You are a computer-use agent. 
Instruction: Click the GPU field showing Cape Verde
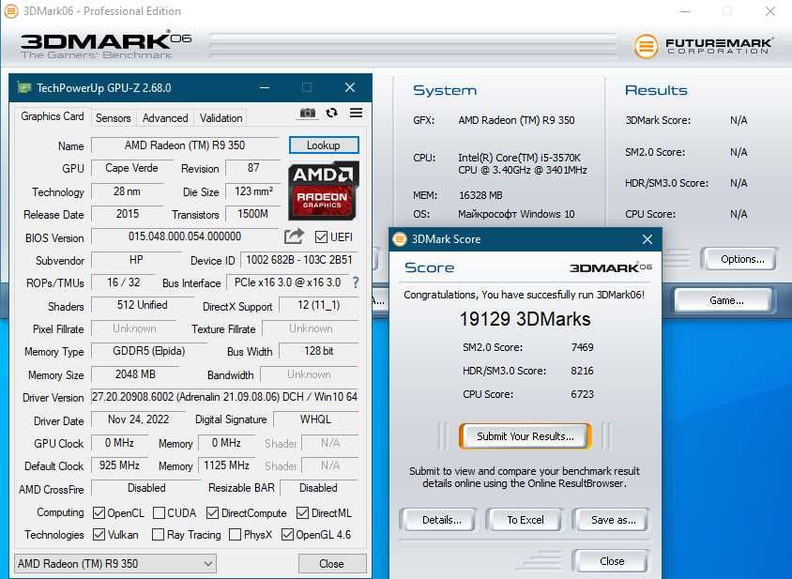[131, 168]
